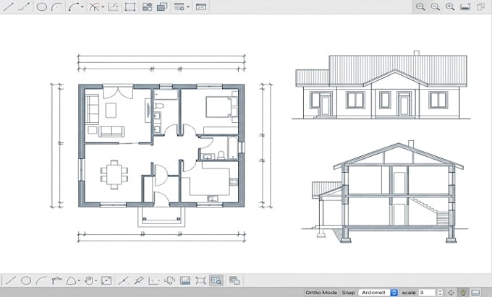
Task: Click the zoom out magnifier beside zoom in
Action: [436, 7]
